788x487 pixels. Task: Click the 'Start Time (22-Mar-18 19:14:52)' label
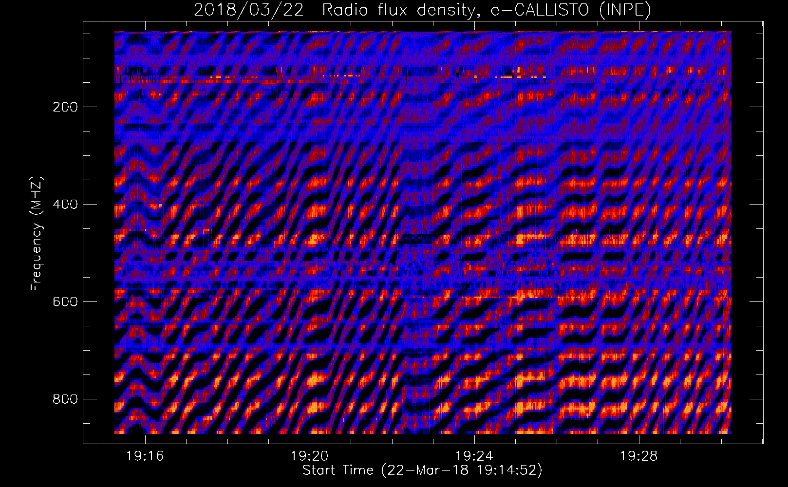(422, 470)
